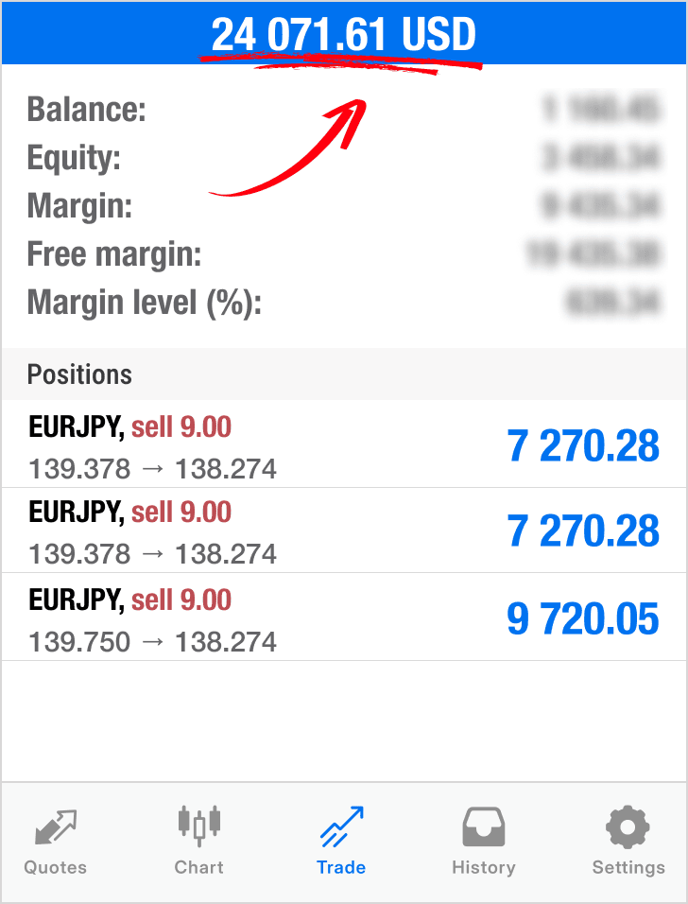This screenshot has width=688, height=904.
Task: Click the Balance row label
Action: point(86,109)
